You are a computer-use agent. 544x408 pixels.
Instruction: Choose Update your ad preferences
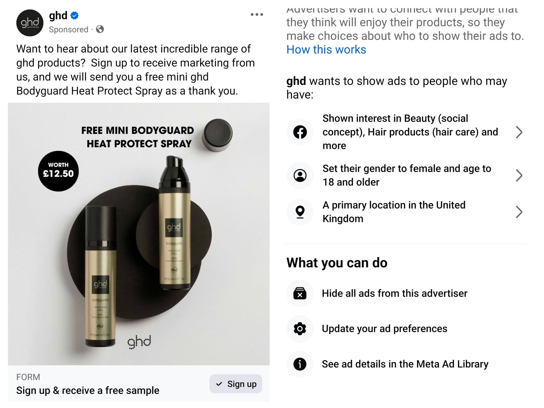tap(384, 328)
